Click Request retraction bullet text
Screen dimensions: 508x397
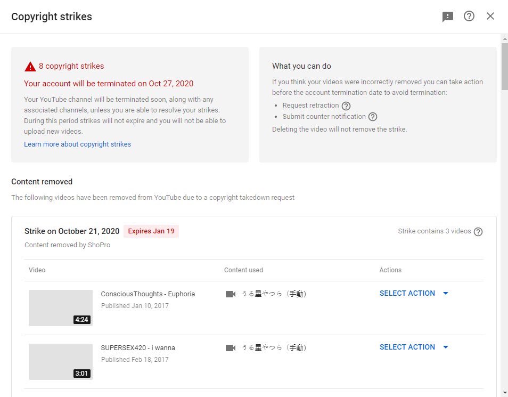(310, 106)
